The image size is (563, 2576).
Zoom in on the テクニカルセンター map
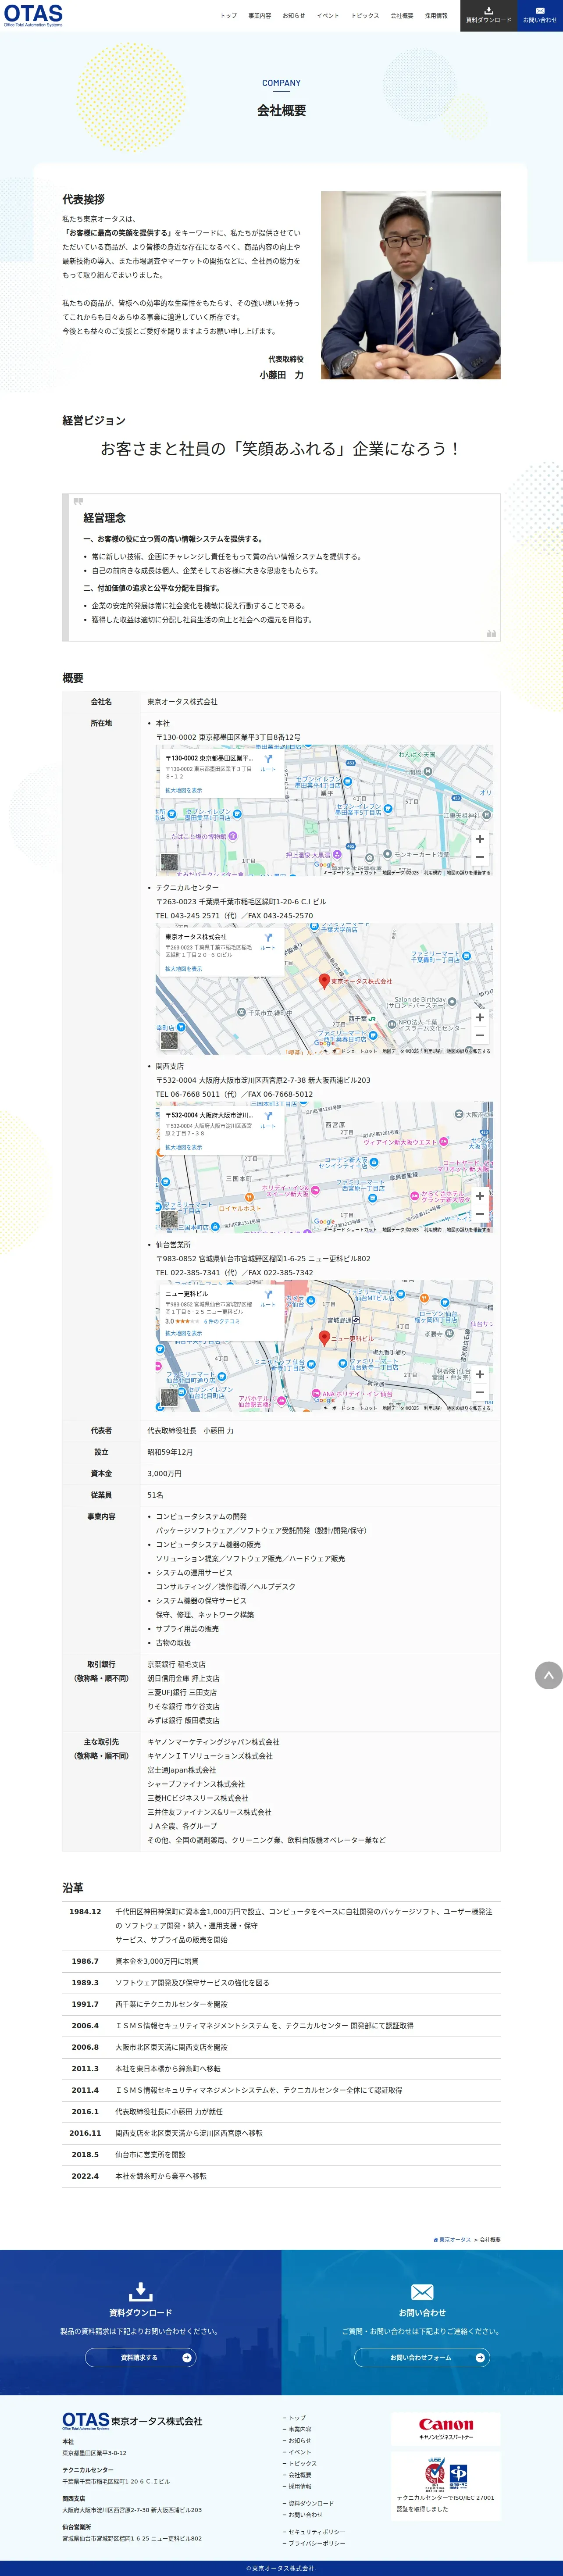pyautogui.click(x=480, y=1017)
